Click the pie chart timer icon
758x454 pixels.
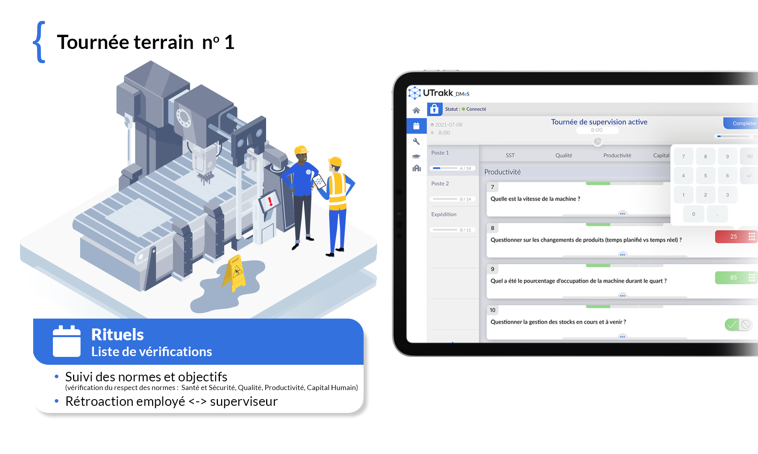click(597, 141)
